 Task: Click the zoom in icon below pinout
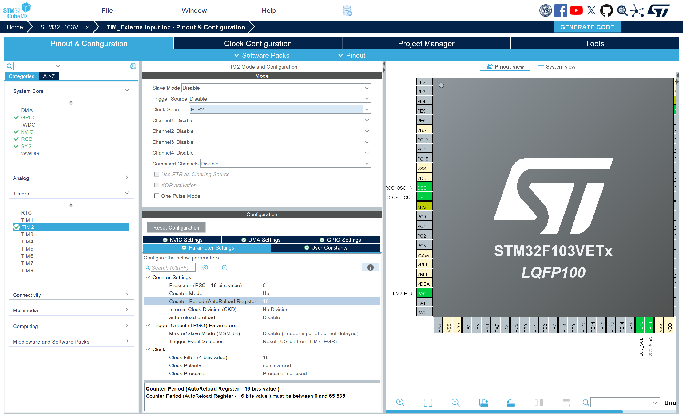pos(400,402)
